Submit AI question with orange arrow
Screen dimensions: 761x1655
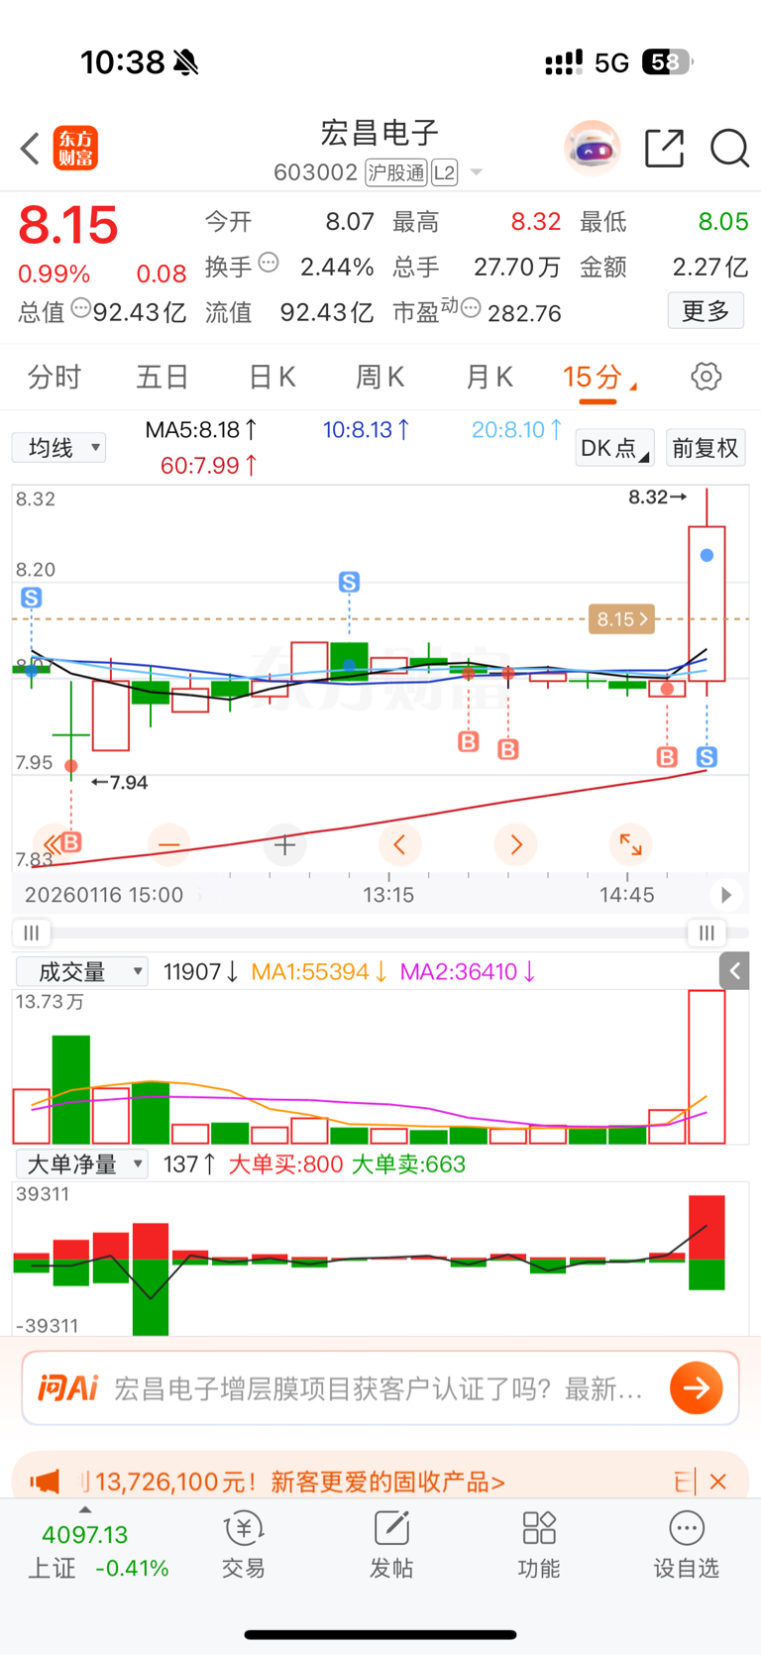pyautogui.click(x=697, y=1387)
